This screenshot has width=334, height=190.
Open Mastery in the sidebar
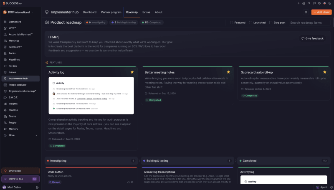coord(20,129)
